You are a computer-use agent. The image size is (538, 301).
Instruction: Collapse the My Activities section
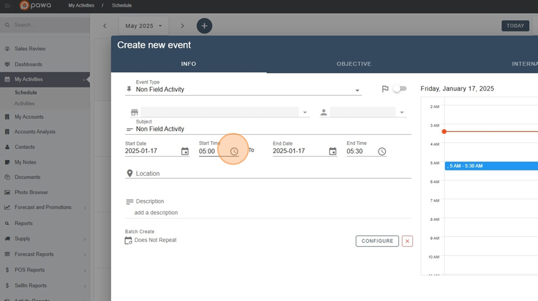tap(84, 80)
